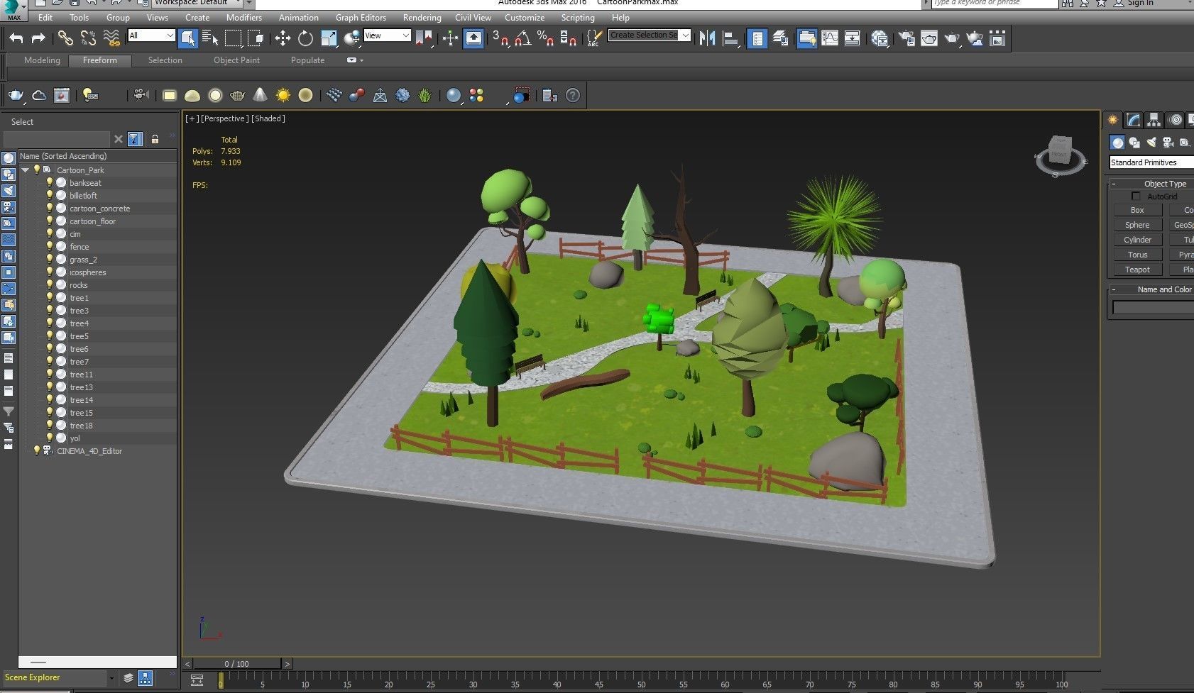
Task: Open the Curve Editor
Action: click(x=830, y=38)
